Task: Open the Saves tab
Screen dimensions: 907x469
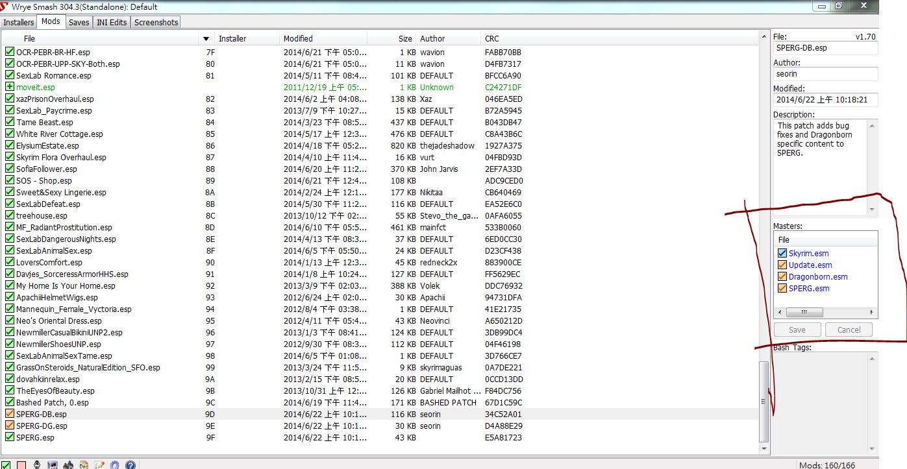Action: point(79,22)
